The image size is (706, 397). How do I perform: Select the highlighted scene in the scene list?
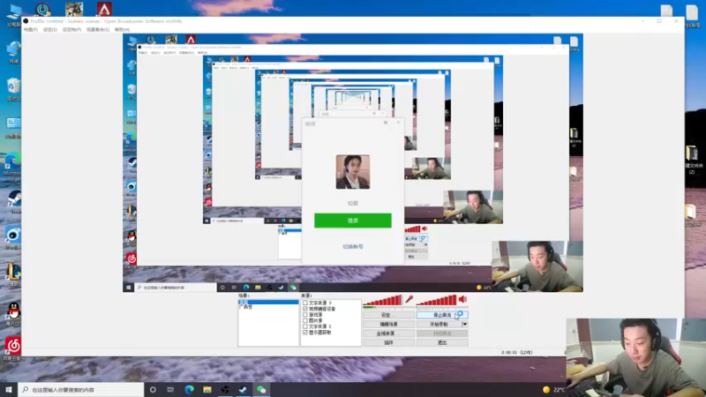coord(268,302)
